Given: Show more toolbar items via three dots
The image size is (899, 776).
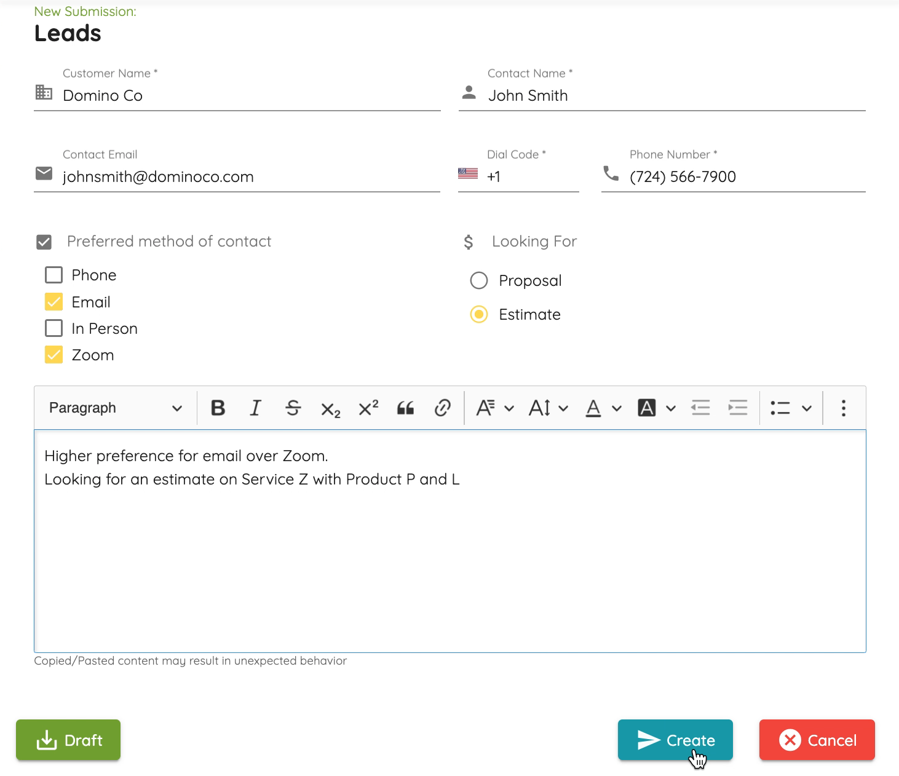Looking at the screenshot, I should 844,408.
